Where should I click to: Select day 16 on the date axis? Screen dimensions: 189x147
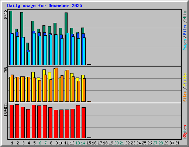coord(94,143)
